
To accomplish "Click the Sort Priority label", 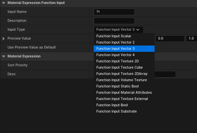I will tap(17, 65).
